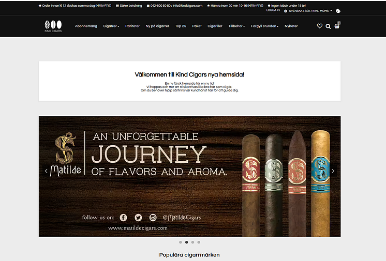
Task: Expand the Cigarrer dropdown menu
Action: 111,26
